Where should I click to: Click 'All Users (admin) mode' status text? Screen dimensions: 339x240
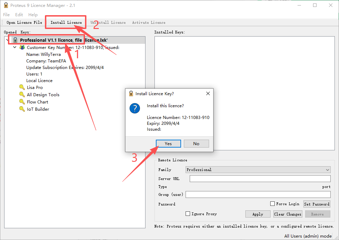coord(308,236)
